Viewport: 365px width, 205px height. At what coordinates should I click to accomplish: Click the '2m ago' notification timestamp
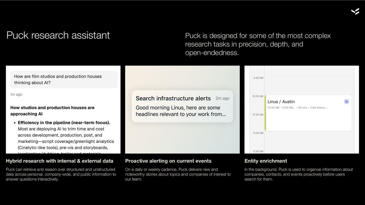point(222,98)
